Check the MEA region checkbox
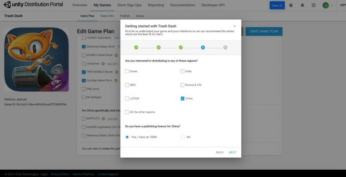 [127, 85]
